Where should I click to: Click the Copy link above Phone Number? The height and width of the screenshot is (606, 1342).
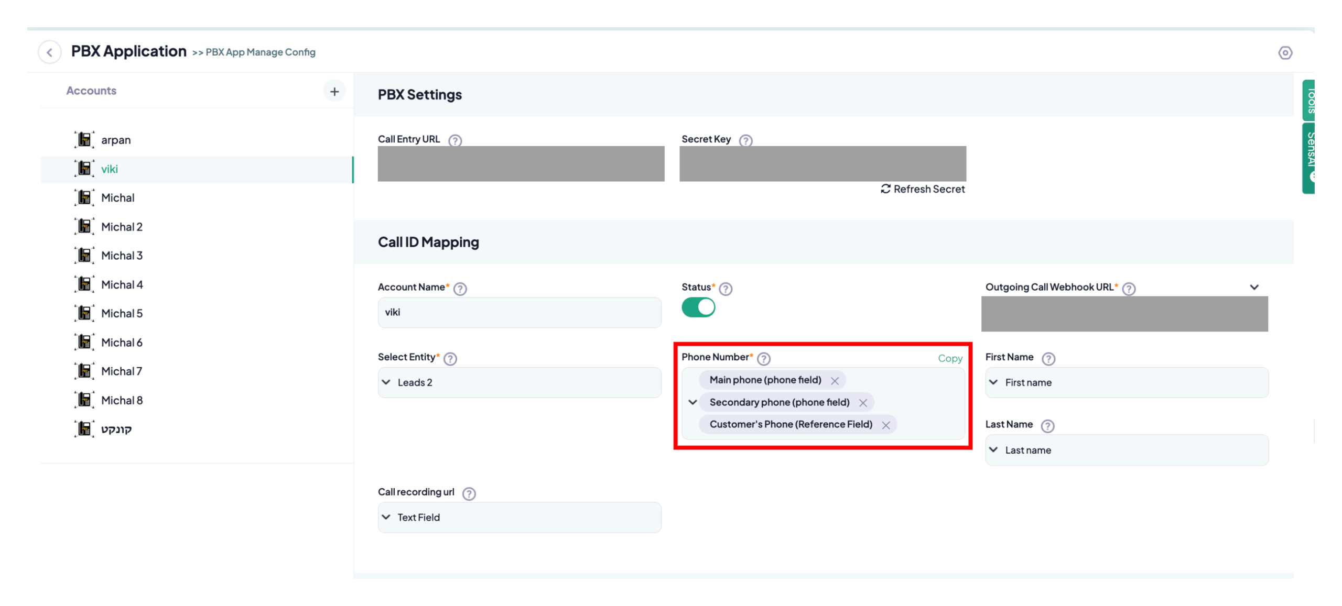949,358
